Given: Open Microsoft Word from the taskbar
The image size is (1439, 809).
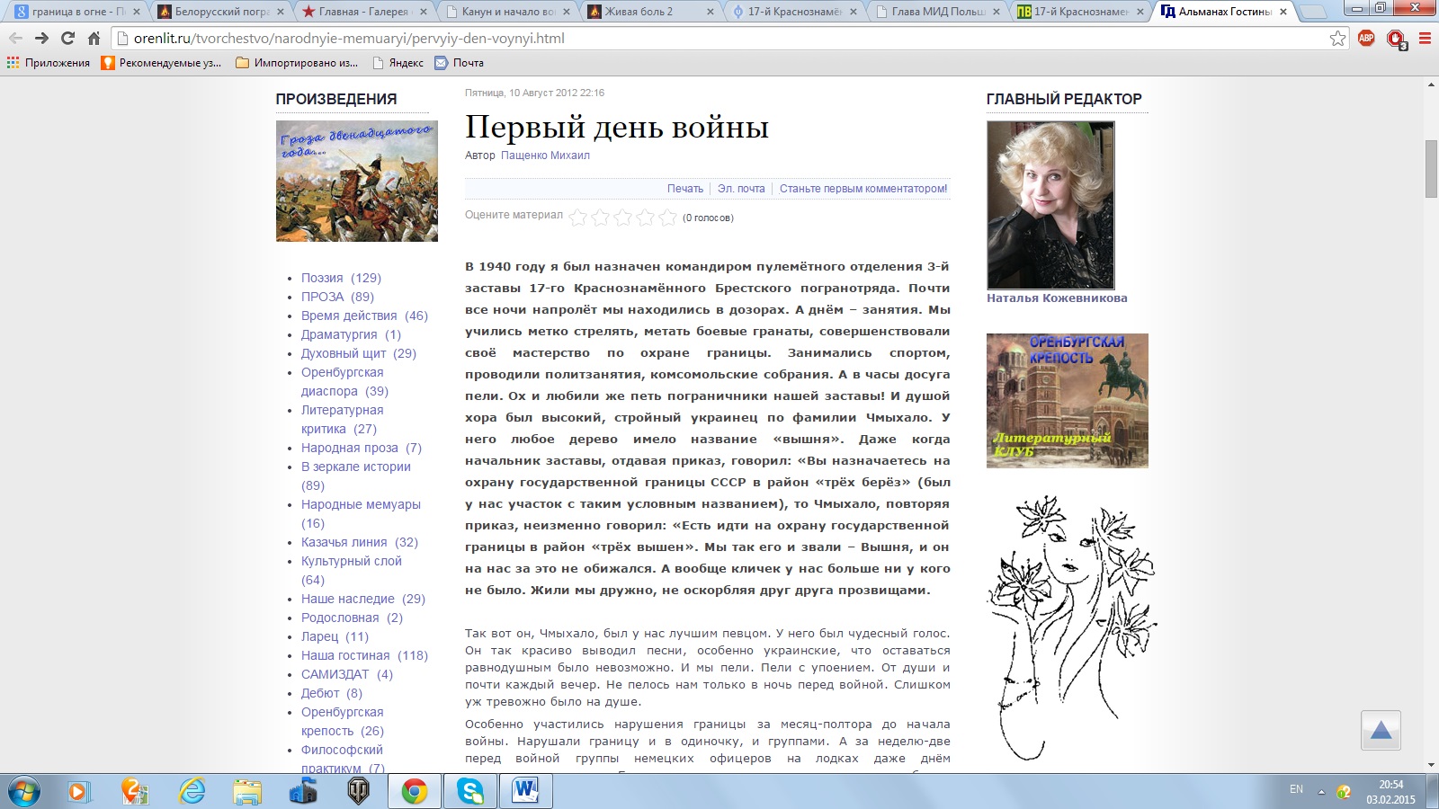Looking at the screenshot, I should [x=524, y=792].
